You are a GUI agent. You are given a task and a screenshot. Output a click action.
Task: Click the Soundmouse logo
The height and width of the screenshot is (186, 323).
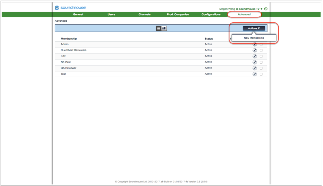[x=70, y=8]
